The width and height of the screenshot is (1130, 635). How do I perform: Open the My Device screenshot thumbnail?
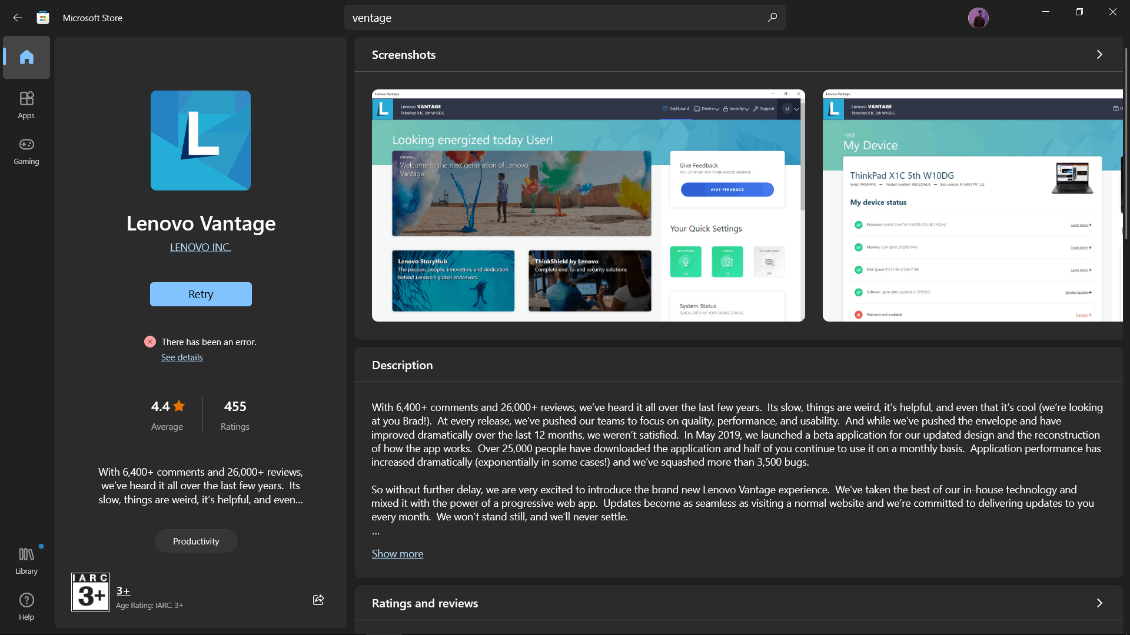coord(972,205)
